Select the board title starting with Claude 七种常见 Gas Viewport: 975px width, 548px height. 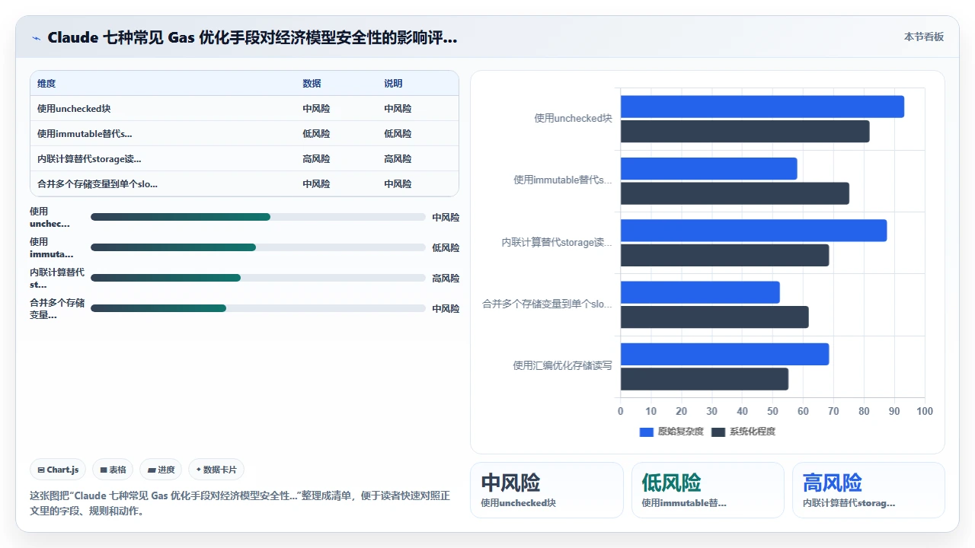252,37
